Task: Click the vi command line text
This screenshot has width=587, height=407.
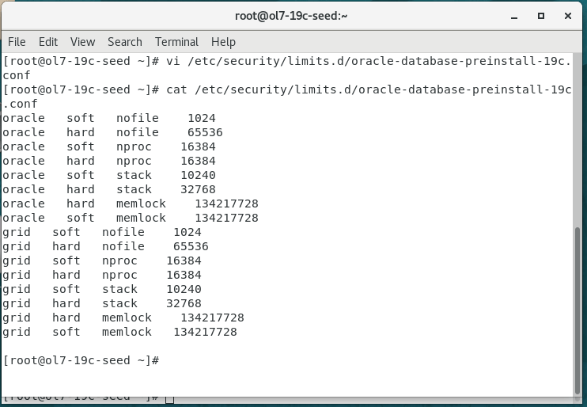Action: (x=285, y=61)
